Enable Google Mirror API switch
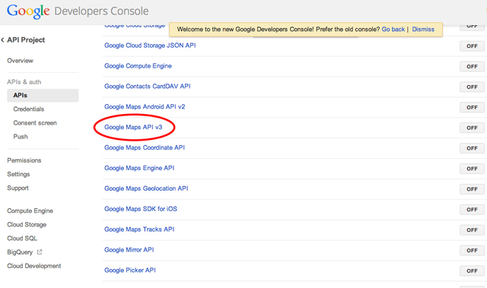 coord(472,251)
